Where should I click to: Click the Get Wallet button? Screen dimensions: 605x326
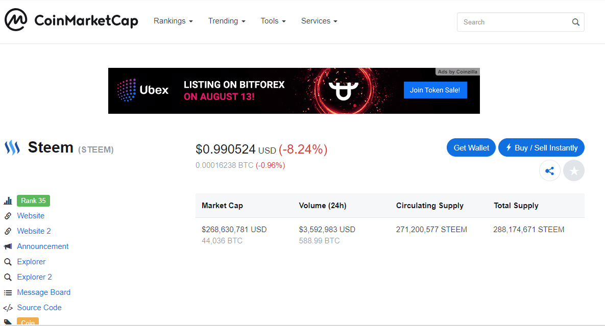click(471, 147)
